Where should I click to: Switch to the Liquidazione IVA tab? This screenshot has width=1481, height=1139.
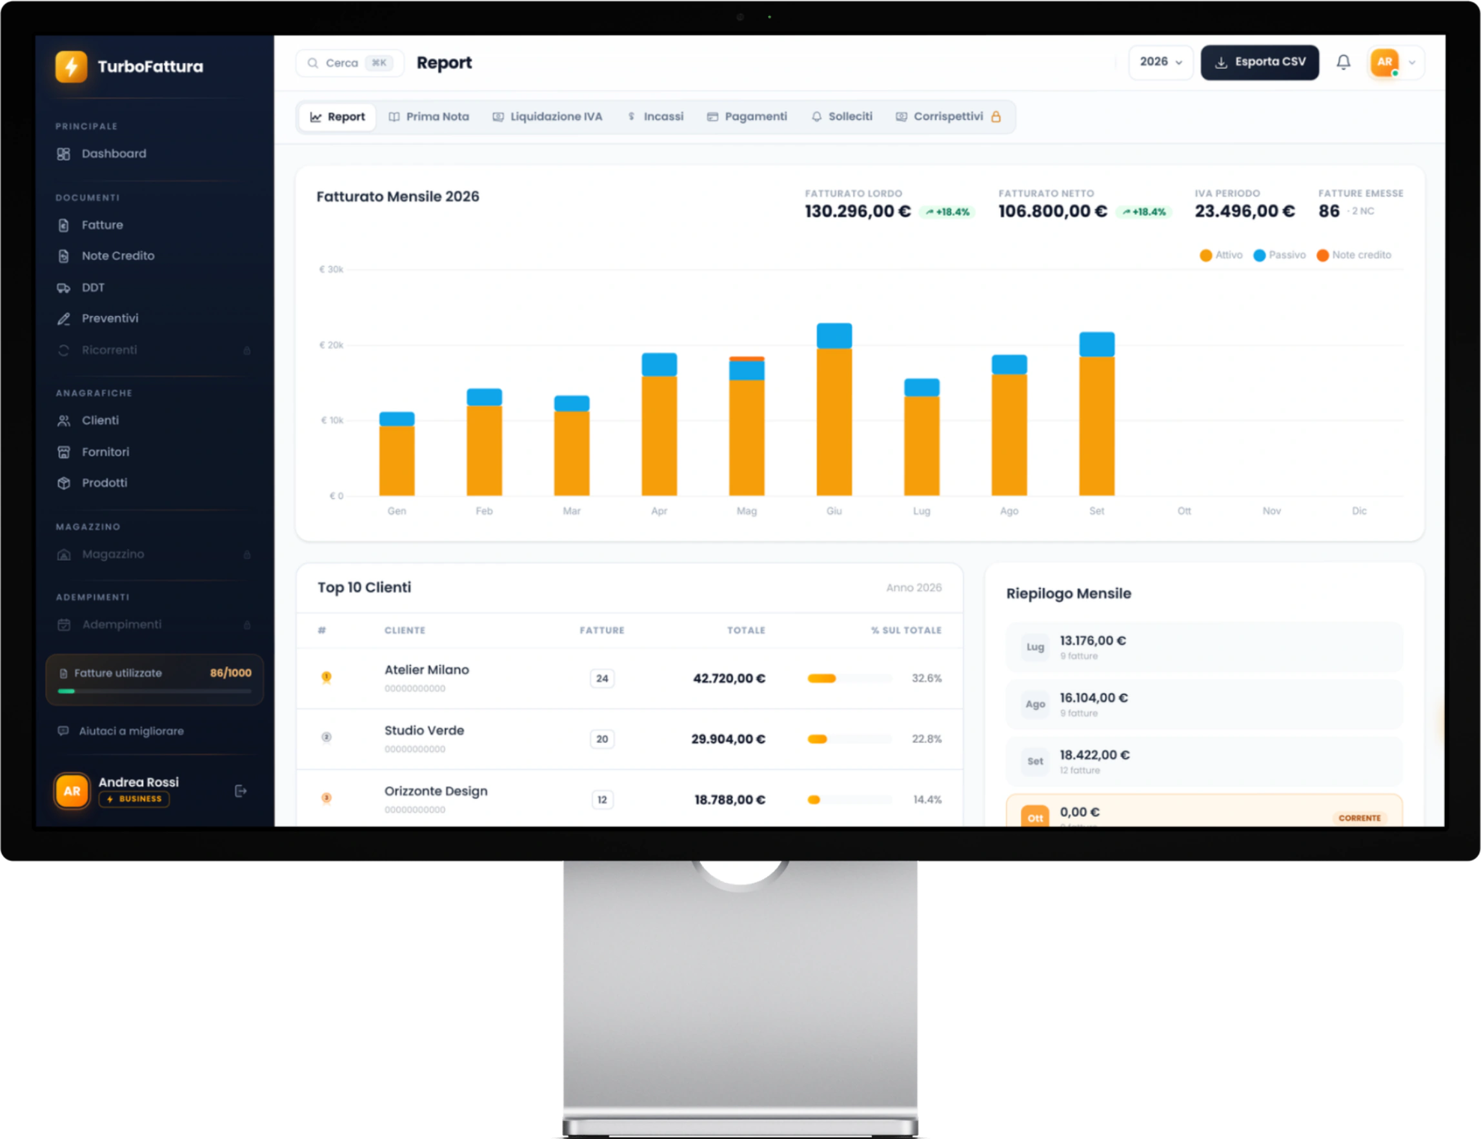[x=548, y=117]
